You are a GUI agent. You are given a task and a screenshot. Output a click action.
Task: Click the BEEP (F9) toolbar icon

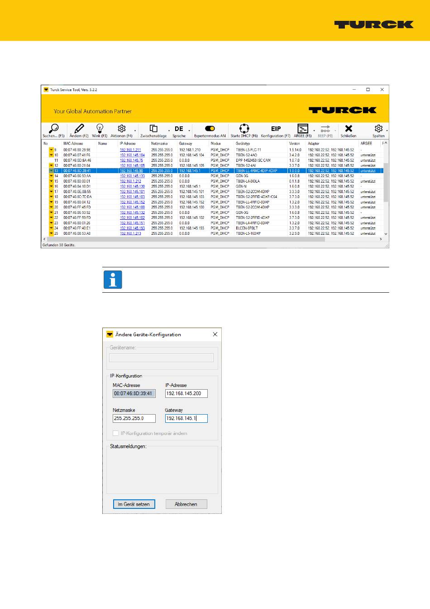coord(325,130)
